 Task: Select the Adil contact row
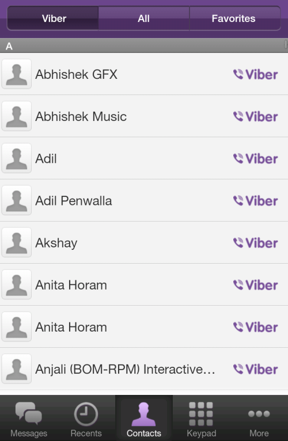(144, 158)
